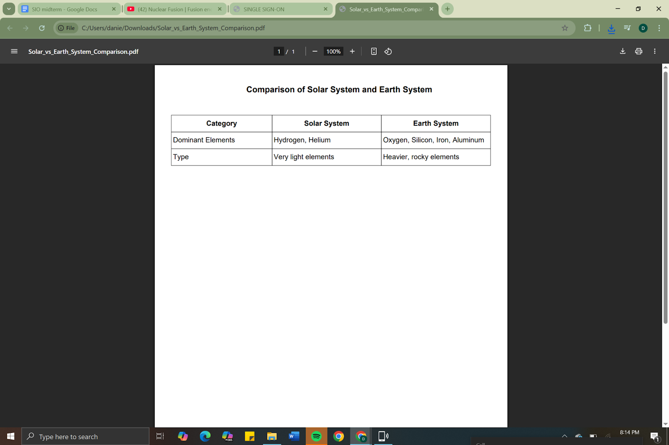
Task: Open Chrome Downloads tray icon
Action: coord(611,28)
